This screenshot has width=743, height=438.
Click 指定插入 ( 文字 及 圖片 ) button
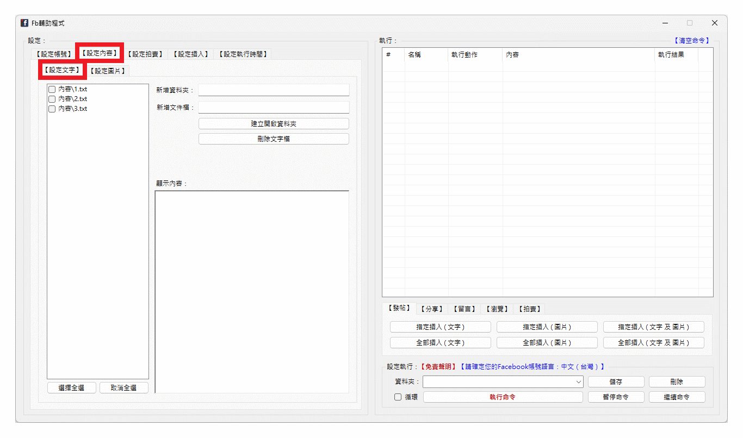654,327
